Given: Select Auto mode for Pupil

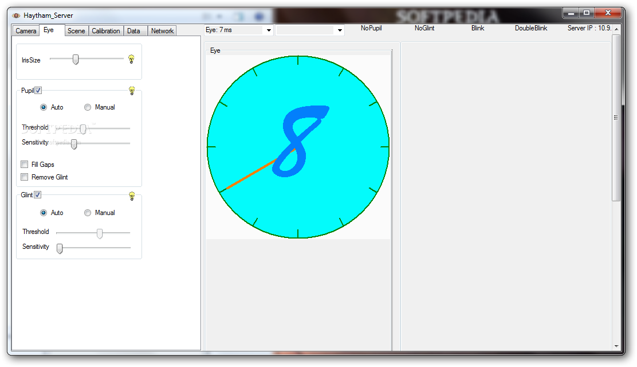Looking at the screenshot, I should 44,107.
